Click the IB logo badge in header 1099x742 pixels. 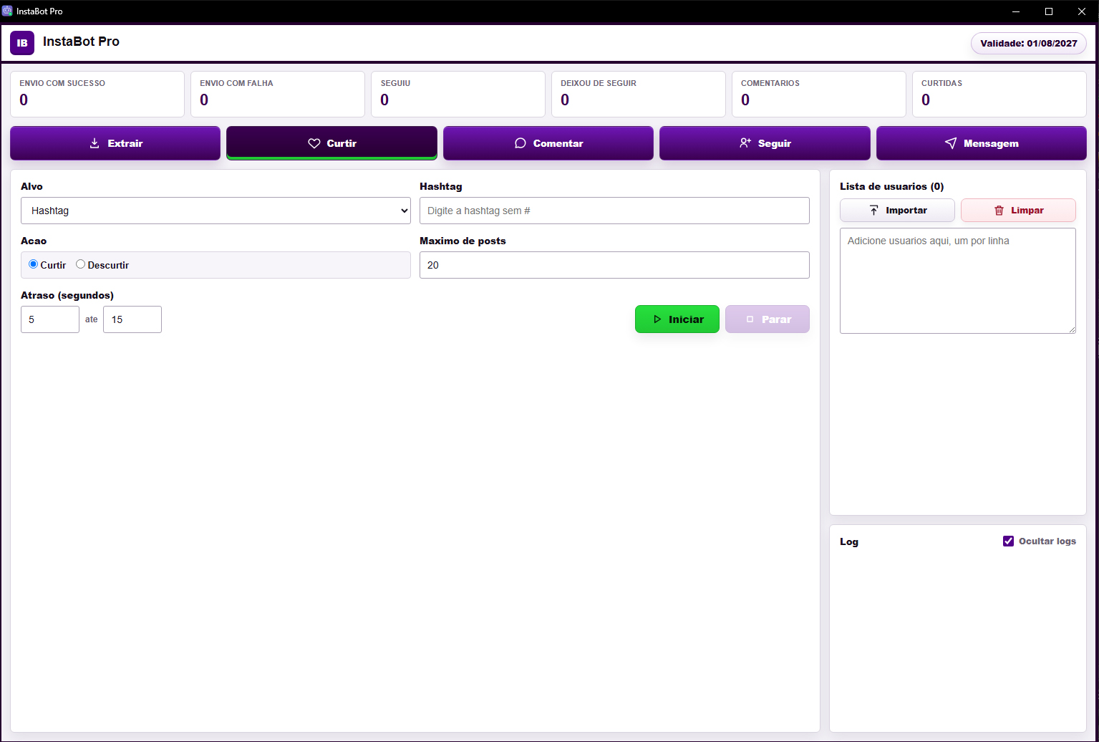tap(22, 43)
